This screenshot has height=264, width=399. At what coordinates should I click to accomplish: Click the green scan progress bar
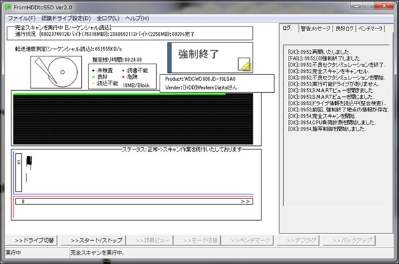tap(119, 94)
